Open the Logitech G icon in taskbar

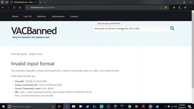click(x=95, y=106)
